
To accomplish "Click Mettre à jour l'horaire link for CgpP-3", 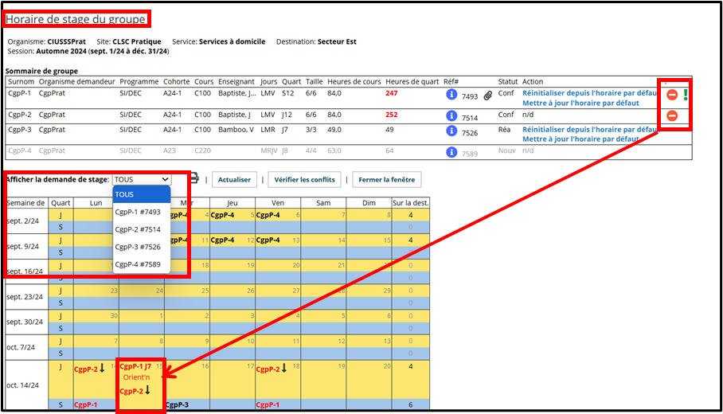I will (x=580, y=139).
